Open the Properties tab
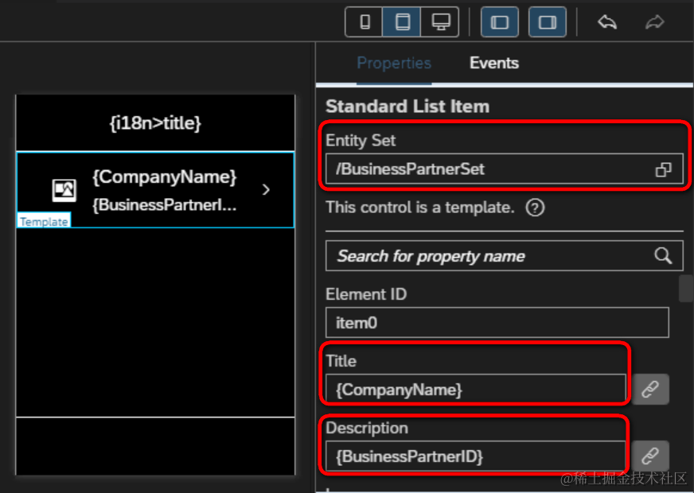Screen dimensions: 694x493 click(394, 64)
